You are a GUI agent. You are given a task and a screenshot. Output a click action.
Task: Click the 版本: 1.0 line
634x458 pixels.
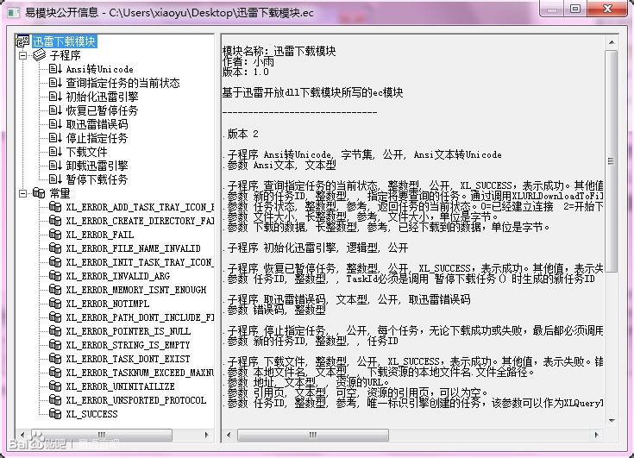click(x=246, y=72)
